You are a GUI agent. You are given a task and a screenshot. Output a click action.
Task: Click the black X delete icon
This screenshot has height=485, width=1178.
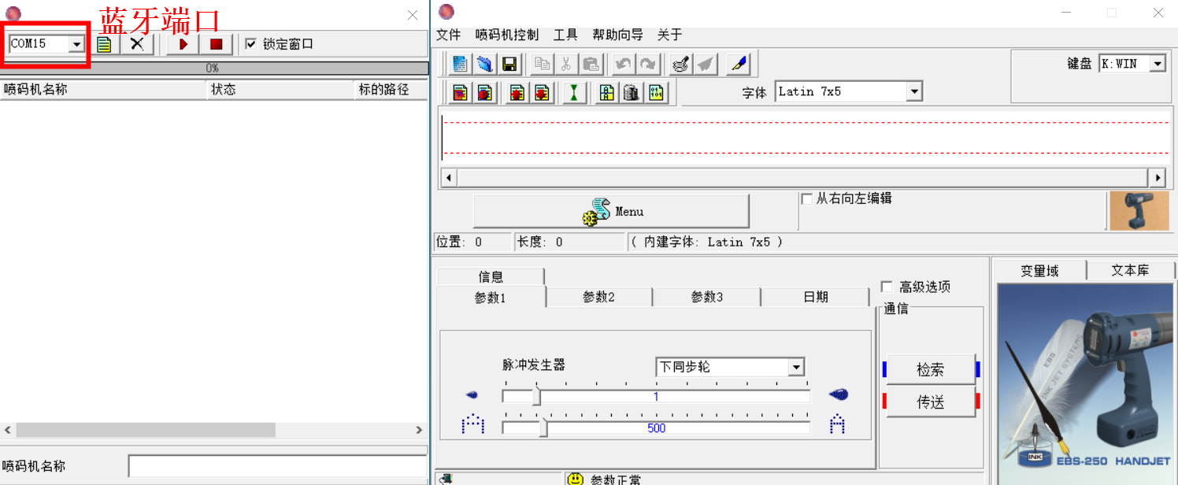pyautogui.click(x=137, y=44)
